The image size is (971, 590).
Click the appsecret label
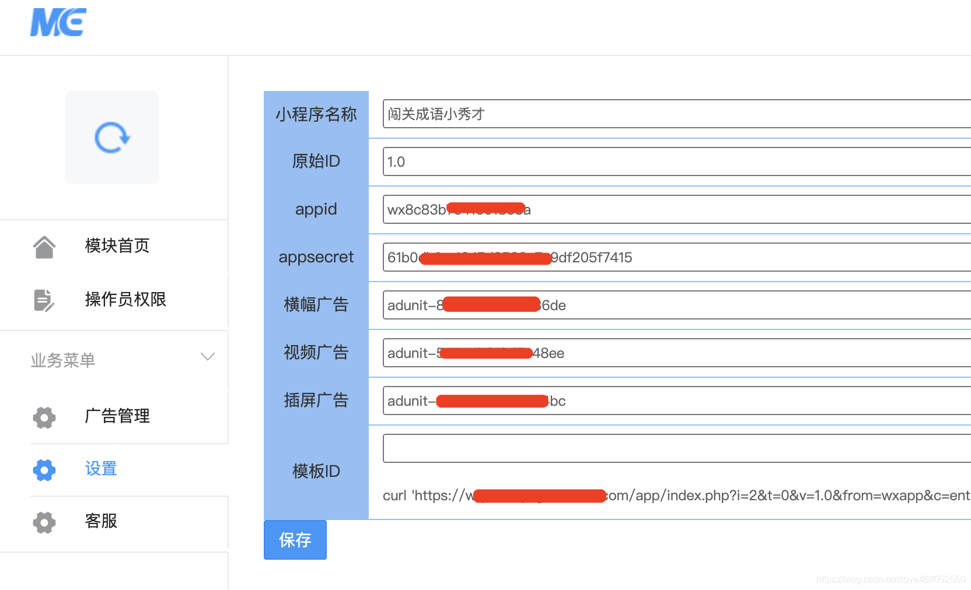(316, 257)
